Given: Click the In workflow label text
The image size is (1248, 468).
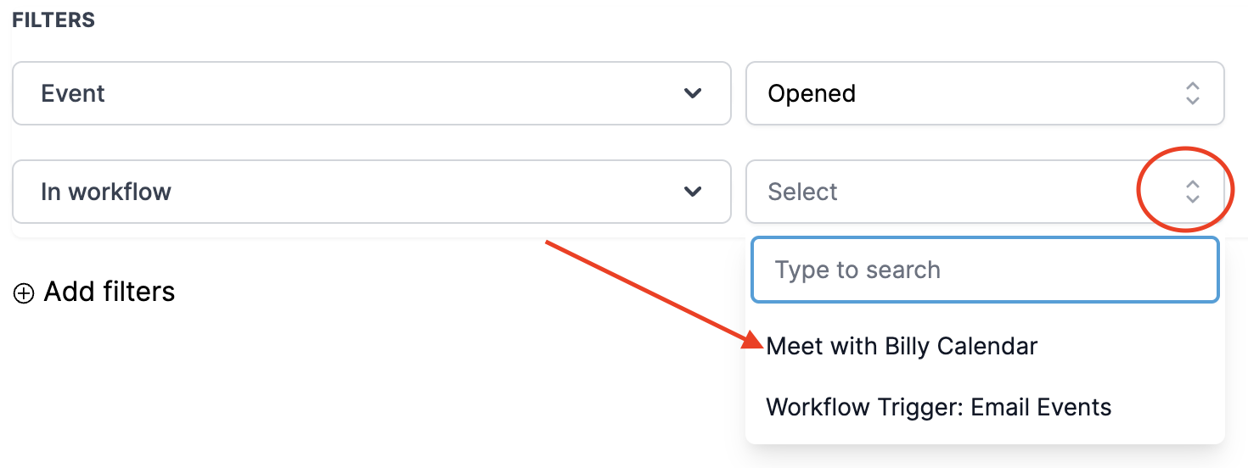Looking at the screenshot, I should pos(106,192).
